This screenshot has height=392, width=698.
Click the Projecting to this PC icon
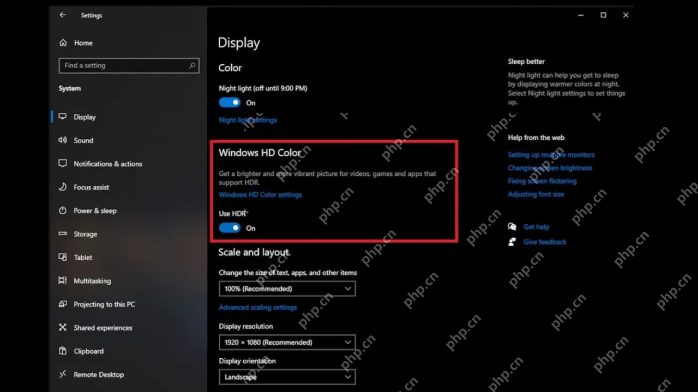coord(63,304)
